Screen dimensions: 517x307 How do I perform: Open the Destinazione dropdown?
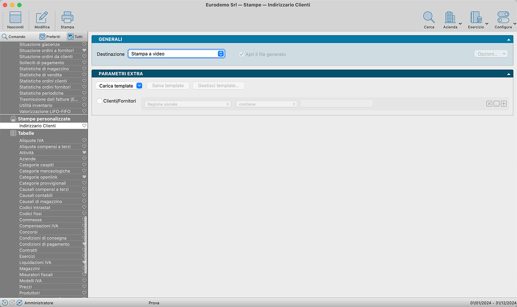point(176,54)
